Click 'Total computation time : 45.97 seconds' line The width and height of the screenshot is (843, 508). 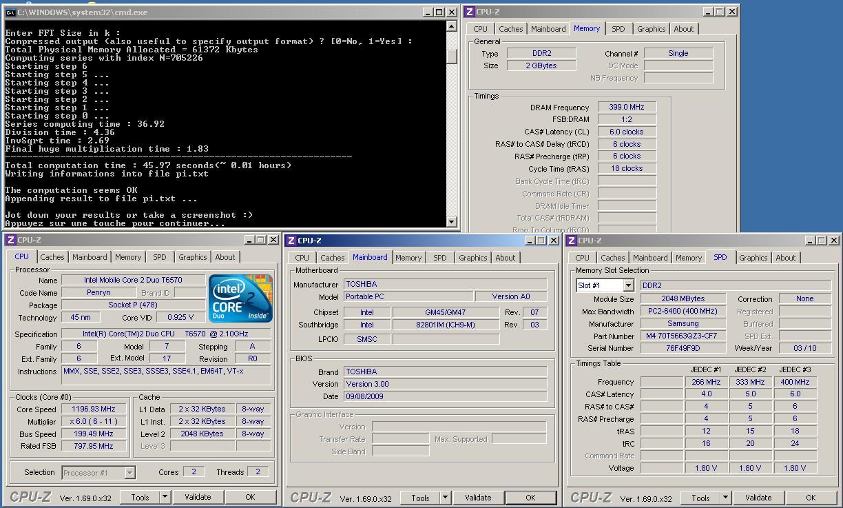(148, 165)
